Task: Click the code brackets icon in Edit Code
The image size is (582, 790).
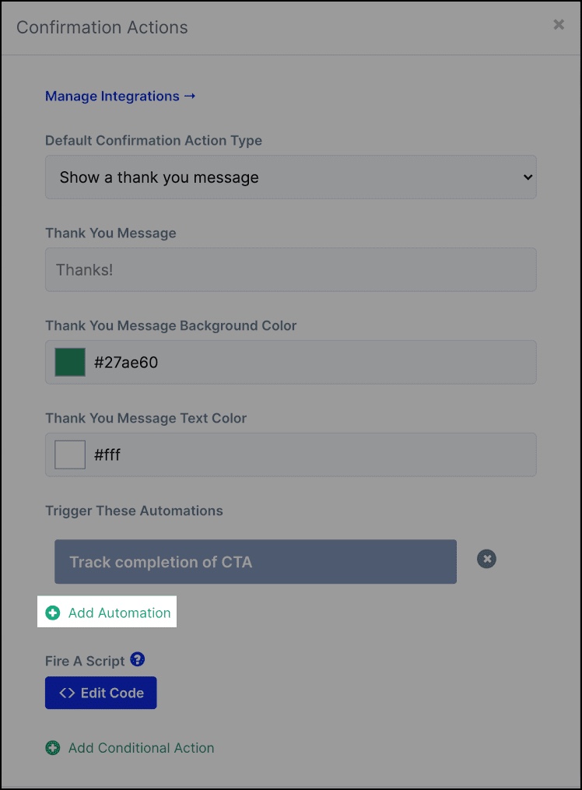Action: tap(67, 693)
